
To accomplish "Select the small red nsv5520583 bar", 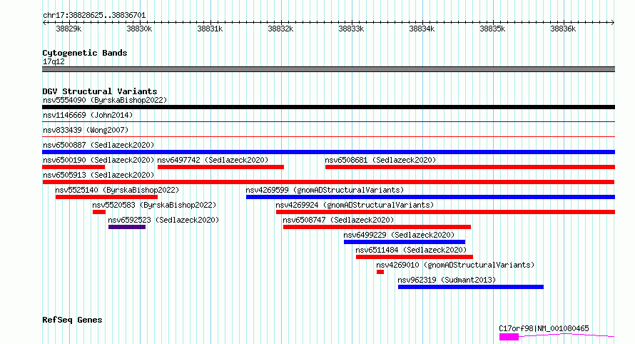I will pos(99,212).
